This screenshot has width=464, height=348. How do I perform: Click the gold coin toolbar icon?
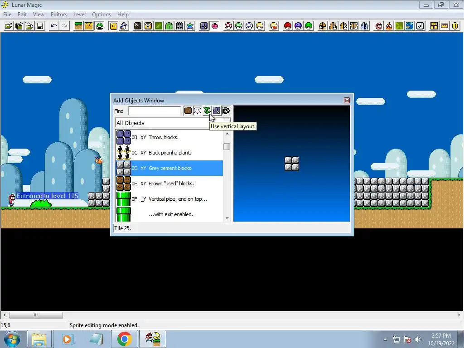pos(455,26)
